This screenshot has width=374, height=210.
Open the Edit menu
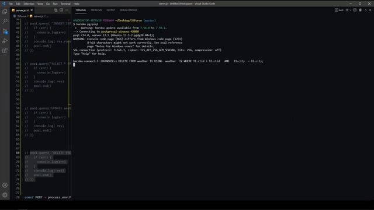point(18,3)
